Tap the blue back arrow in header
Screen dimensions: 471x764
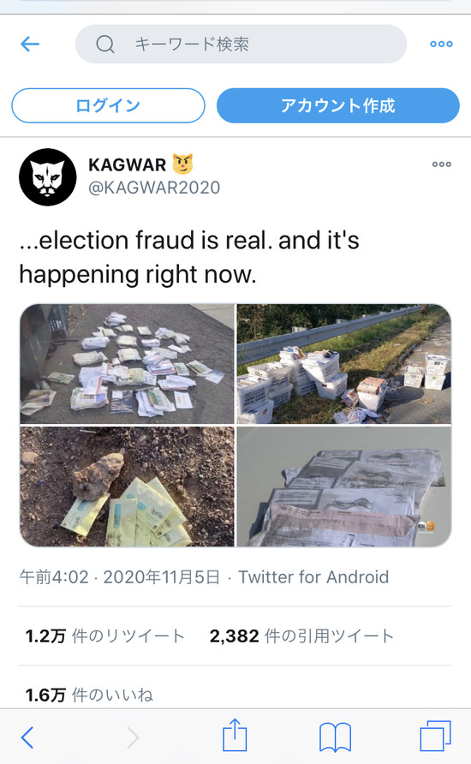click(x=30, y=45)
